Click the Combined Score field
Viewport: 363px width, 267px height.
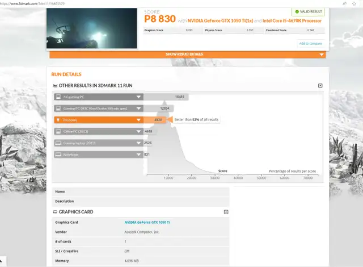[x=295, y=30]
